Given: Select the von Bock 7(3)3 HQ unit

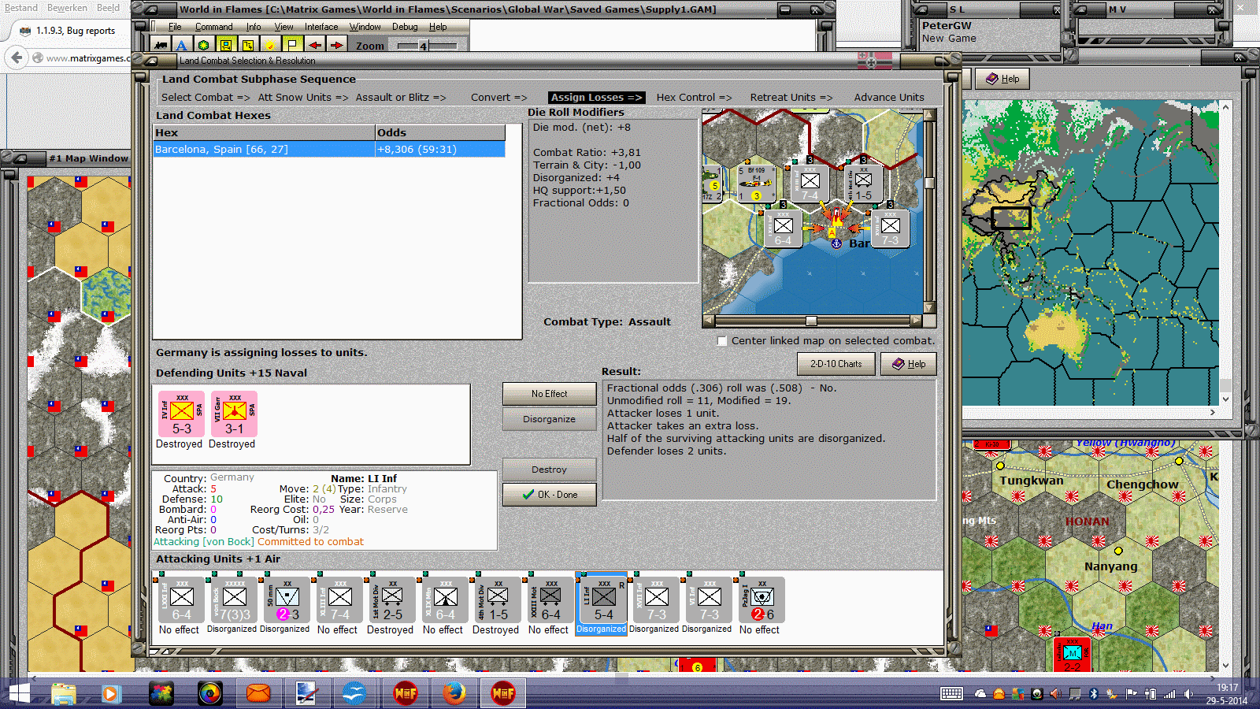Looking at the screenshot, I should [x=232, y=600].
